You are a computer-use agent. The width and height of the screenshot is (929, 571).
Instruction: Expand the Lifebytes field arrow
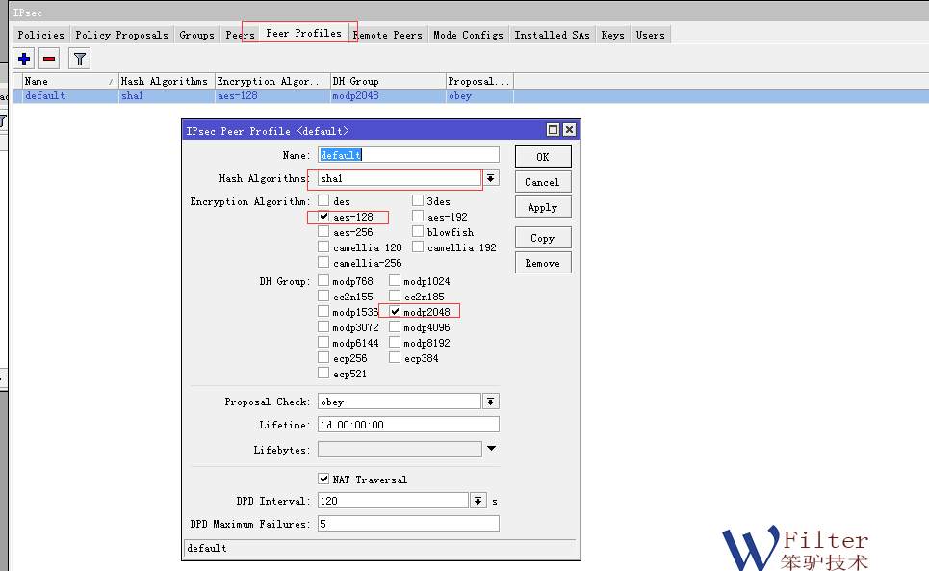[491, 449]
